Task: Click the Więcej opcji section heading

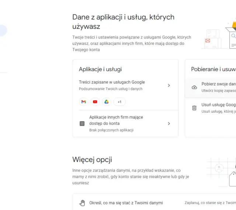Action: 92,160
